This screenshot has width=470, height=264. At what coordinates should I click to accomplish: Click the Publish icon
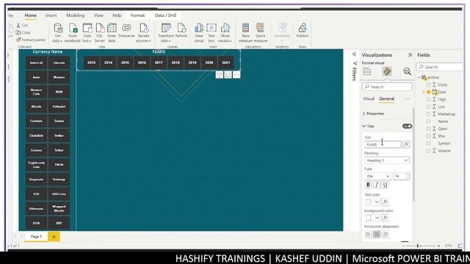[x=302, y=28]
